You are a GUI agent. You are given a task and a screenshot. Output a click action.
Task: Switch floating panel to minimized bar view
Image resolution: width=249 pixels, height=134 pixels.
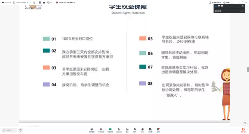(x=216, y=6)
